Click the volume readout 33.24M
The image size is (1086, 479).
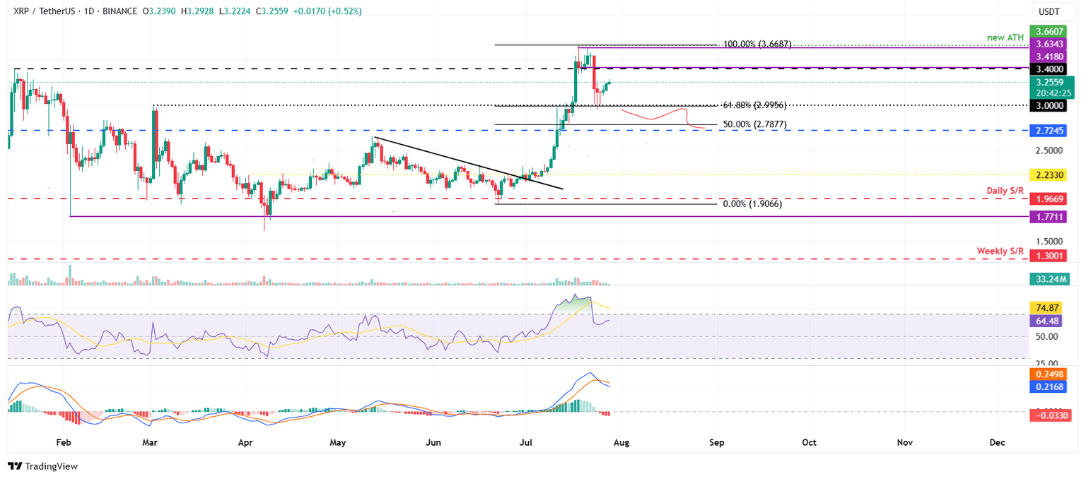1050,280
